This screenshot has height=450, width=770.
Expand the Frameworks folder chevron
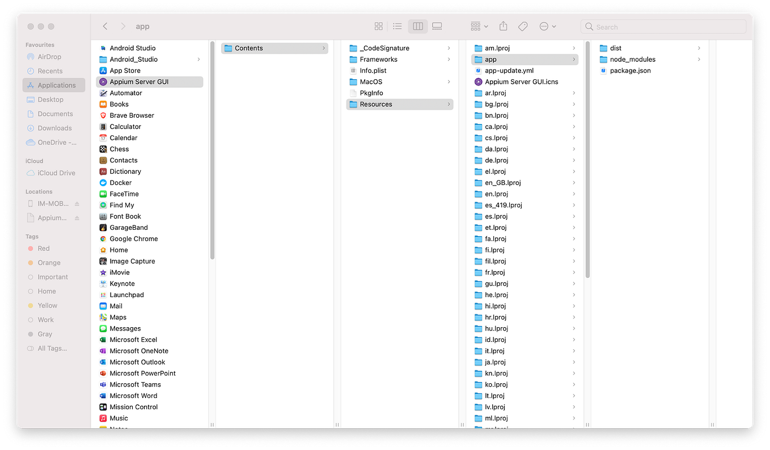click(450, 59)
